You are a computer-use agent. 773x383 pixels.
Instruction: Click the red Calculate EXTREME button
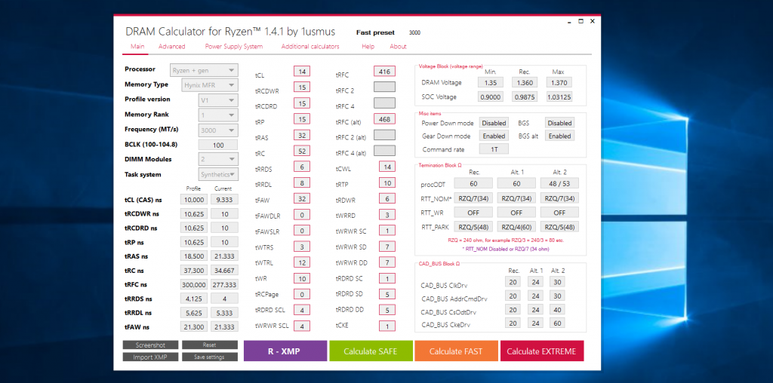coord(542,351)
